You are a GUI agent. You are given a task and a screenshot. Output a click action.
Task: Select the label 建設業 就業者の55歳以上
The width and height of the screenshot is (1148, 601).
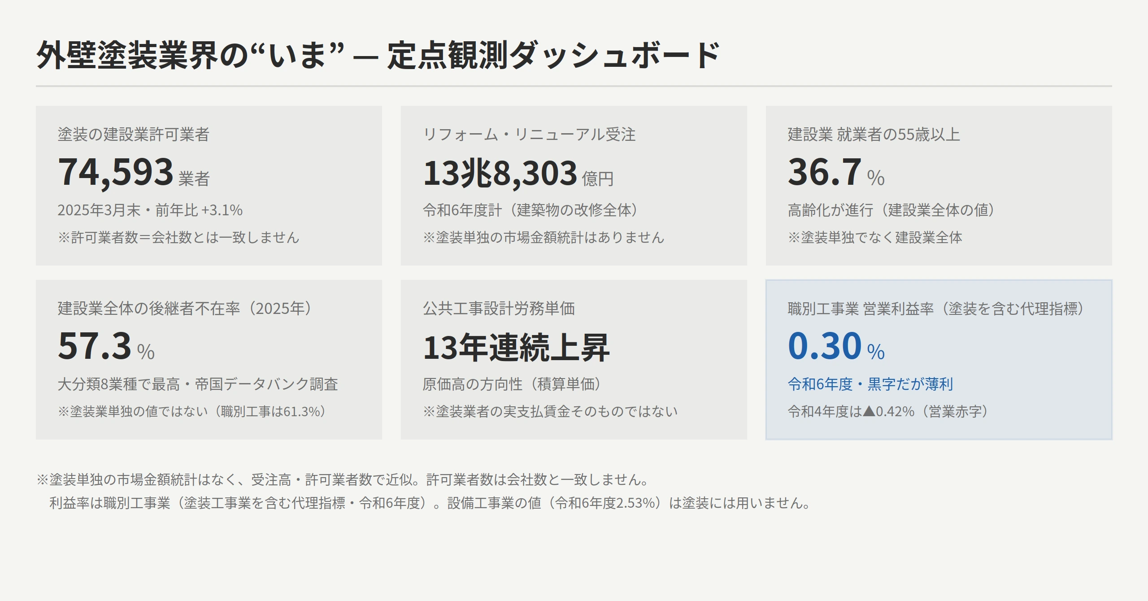(x=874, y=135)
